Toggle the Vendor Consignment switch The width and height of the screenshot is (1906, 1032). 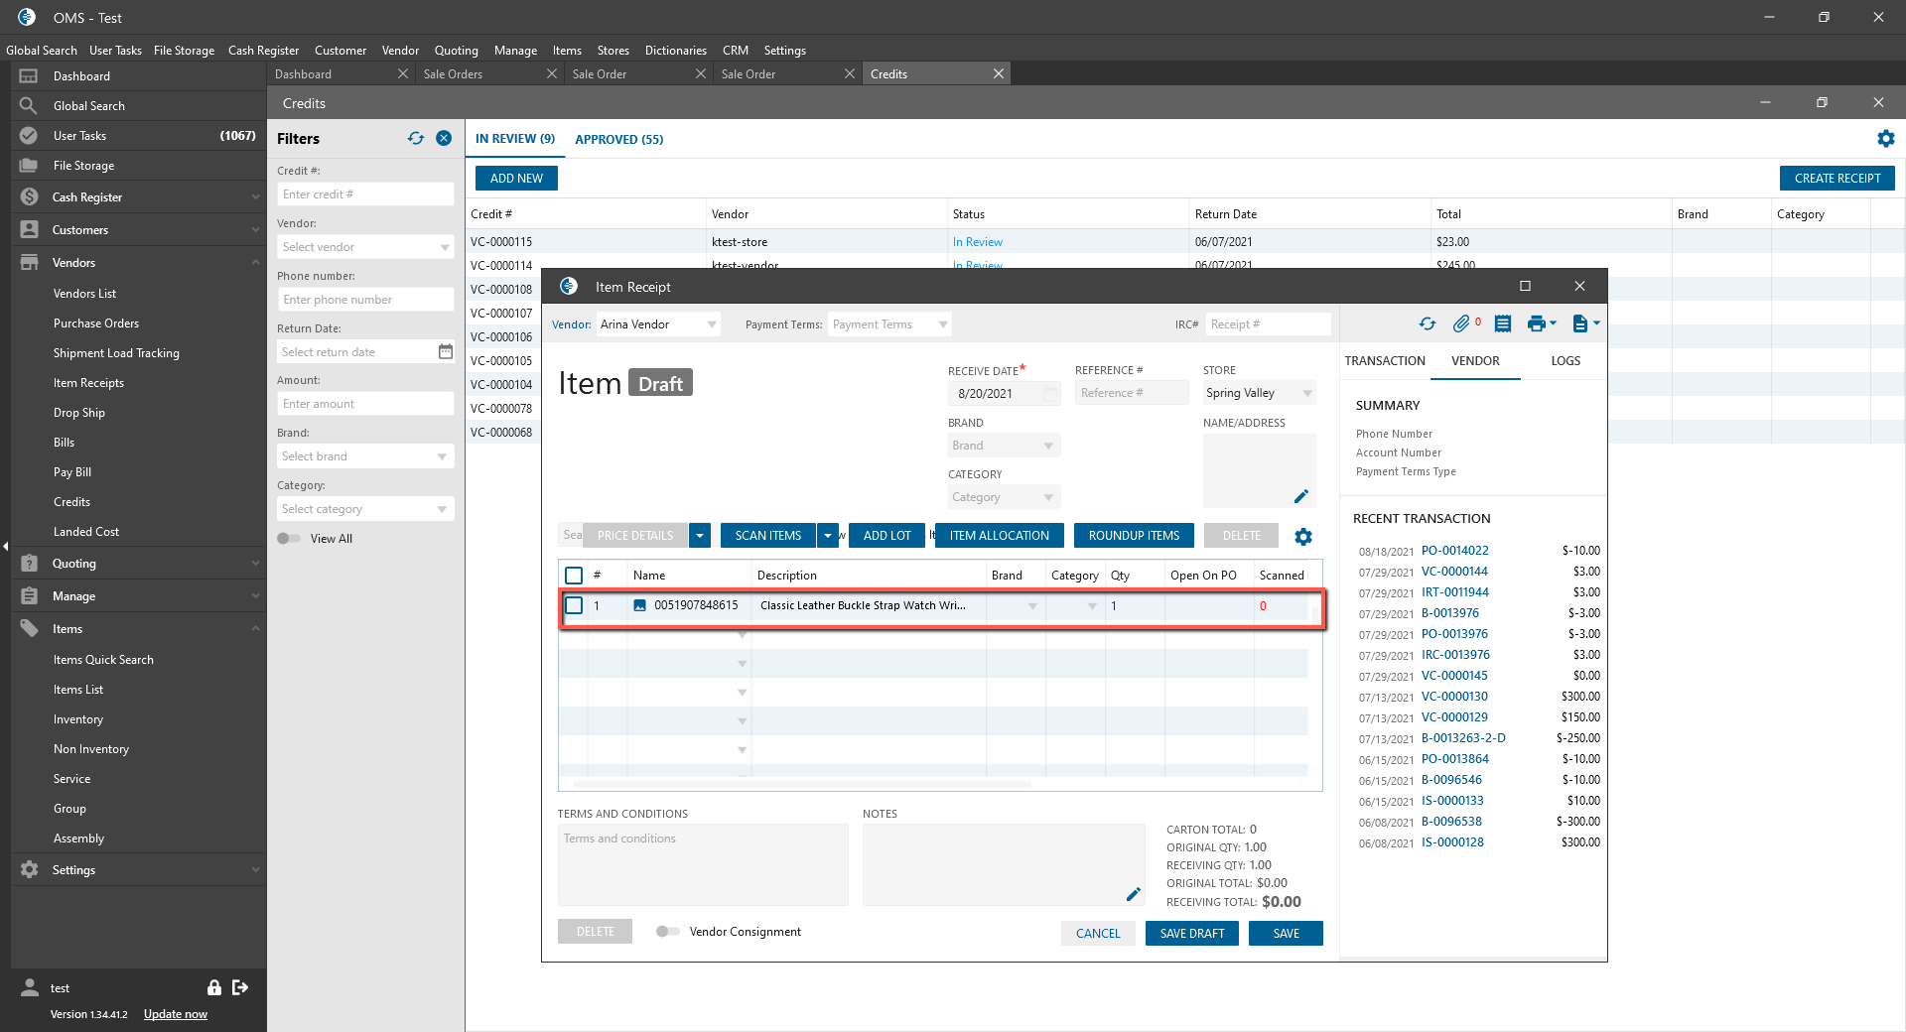[667, 932]
